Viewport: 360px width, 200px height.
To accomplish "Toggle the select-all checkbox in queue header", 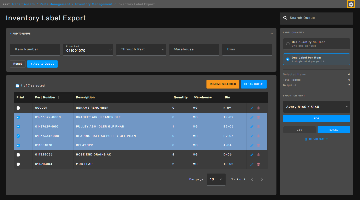I will 17,86.
